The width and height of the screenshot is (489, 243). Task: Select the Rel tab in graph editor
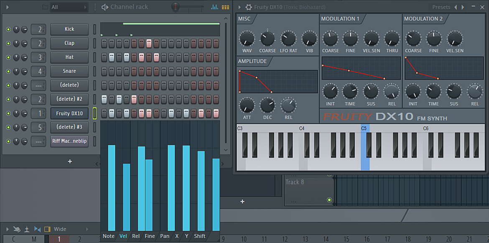coord(136,236)
